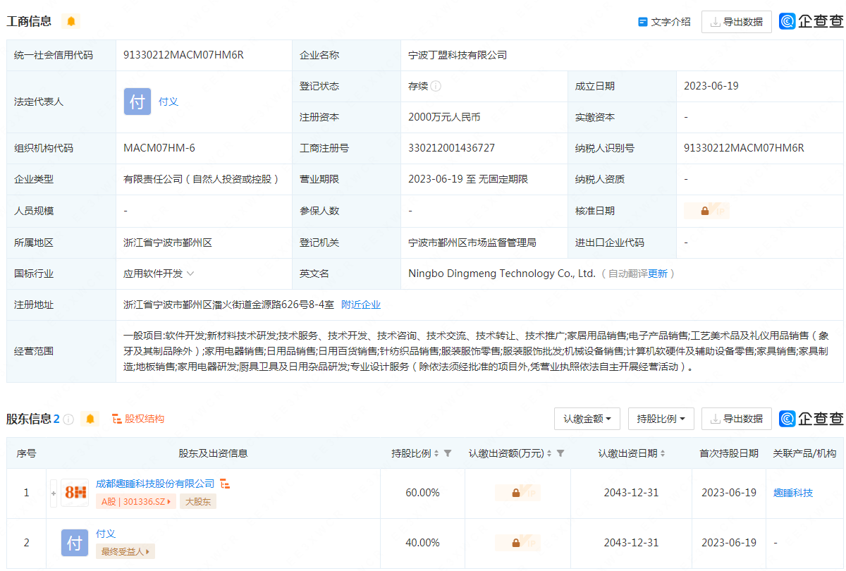Click the filter icon in 认缴出资额 column
846x571 pixels.
tap(560, 453)
